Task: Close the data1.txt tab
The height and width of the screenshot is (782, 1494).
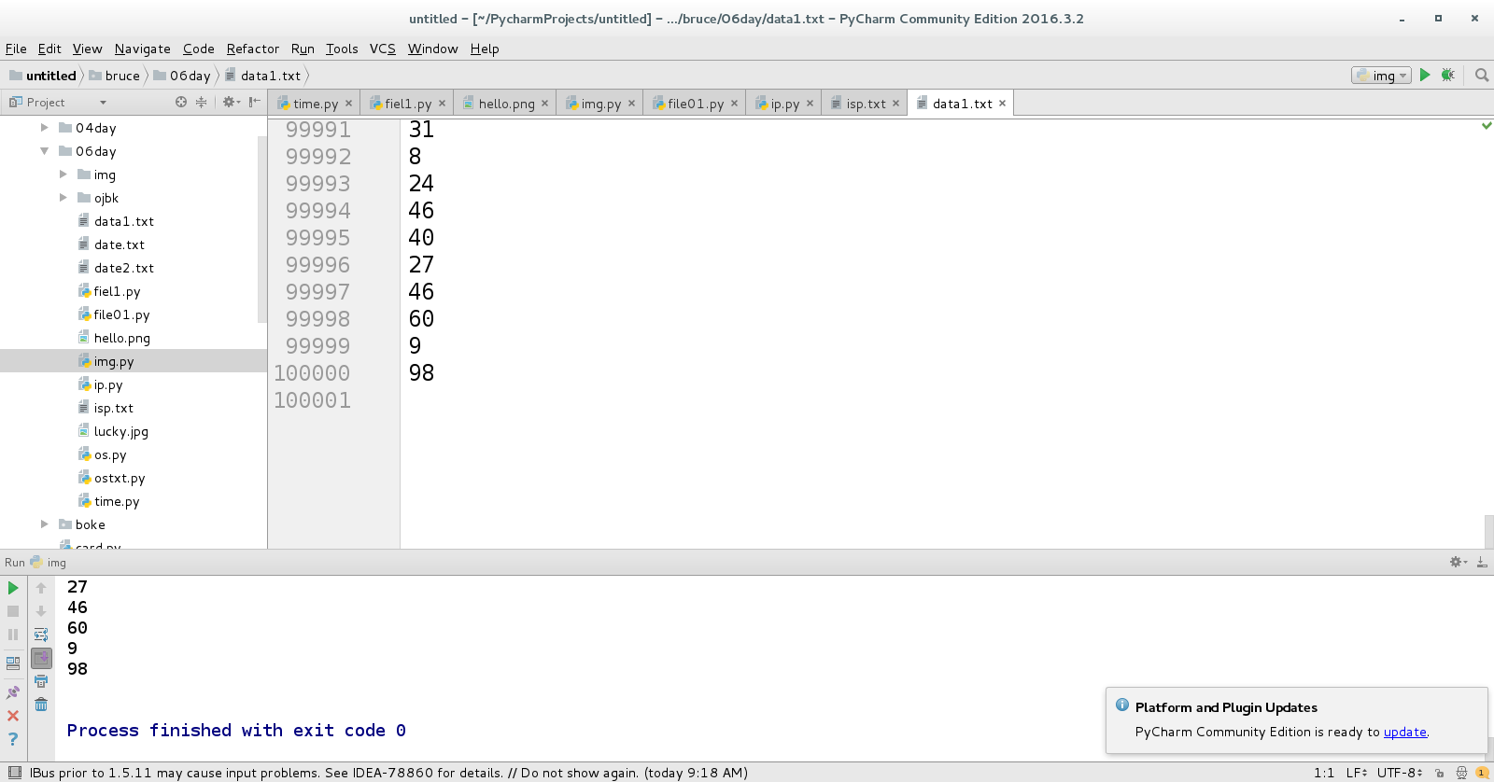Action: tap(1002, 104)
